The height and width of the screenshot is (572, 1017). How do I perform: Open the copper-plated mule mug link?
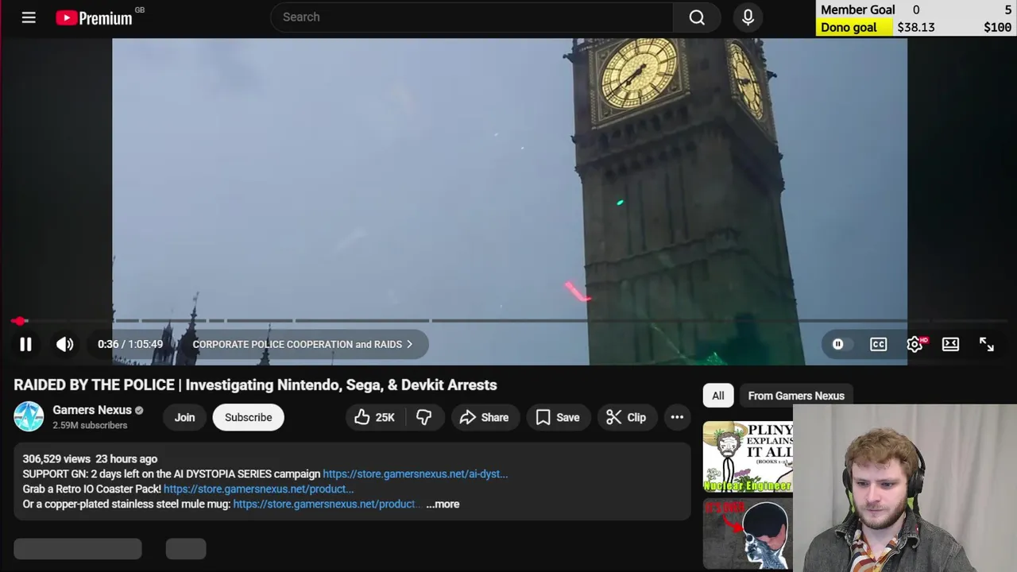pos(327,504)
